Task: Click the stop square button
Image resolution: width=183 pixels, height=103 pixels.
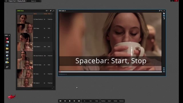Action: [x=70, y=101]
